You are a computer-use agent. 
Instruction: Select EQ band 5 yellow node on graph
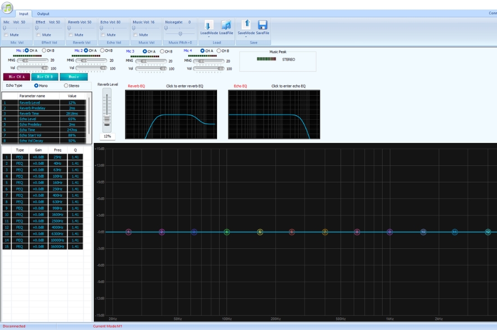[260, 232]
